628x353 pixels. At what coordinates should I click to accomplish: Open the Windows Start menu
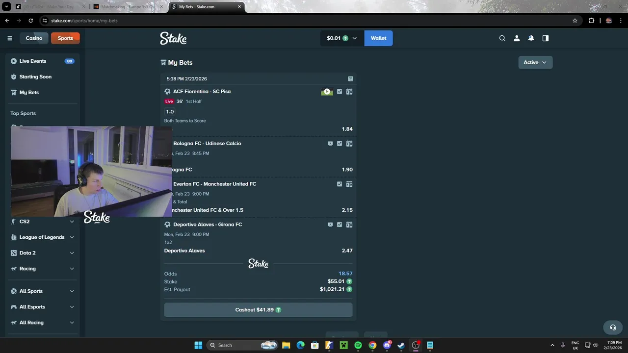point(198,345)
